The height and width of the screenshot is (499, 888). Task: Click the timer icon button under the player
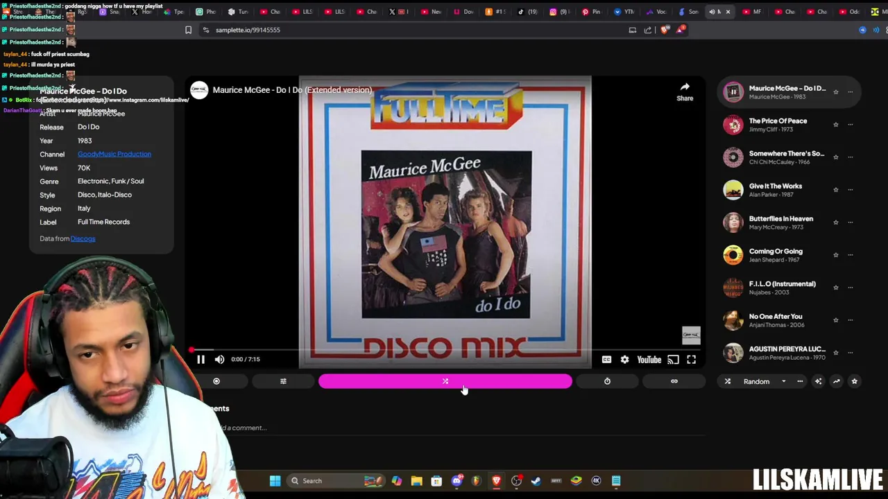tap(607, 381)
